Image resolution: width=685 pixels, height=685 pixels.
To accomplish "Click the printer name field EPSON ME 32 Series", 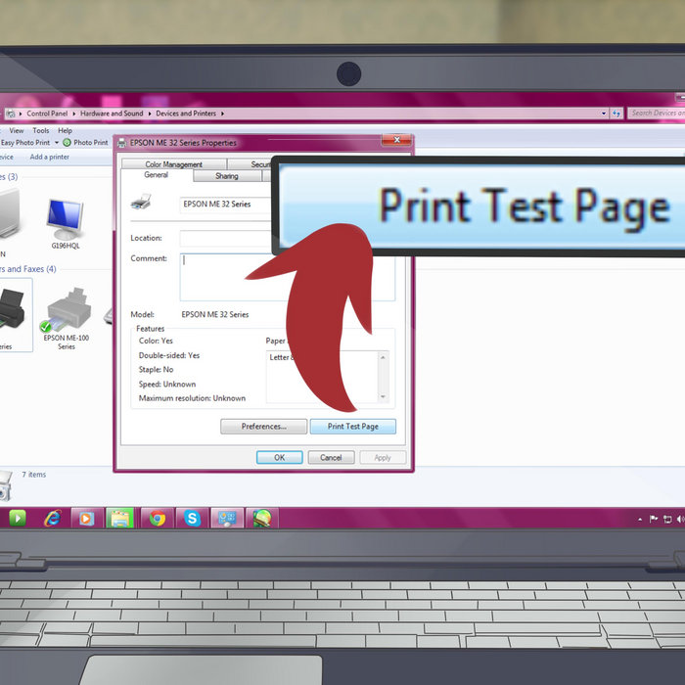I will (x=225, y=204).
